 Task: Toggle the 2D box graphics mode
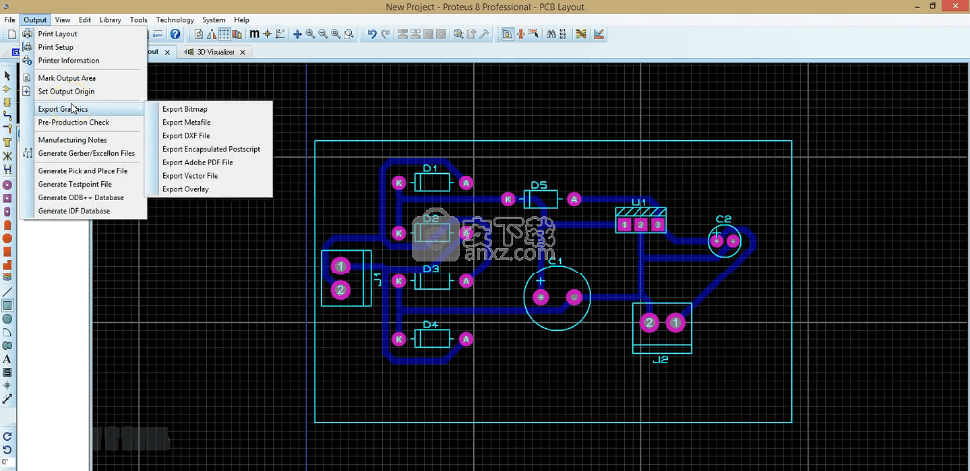click(x=7, y=306)
